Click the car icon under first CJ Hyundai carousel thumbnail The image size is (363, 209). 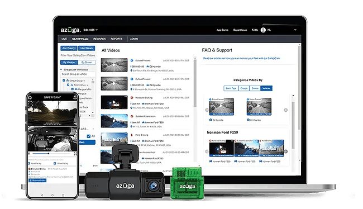211,120
